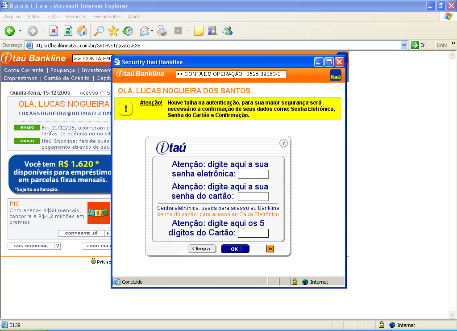Image resolution: width=457 pixels, height=331 pixels.
Task: Click the PIC promotional image
Action: (x=99, y=213)
